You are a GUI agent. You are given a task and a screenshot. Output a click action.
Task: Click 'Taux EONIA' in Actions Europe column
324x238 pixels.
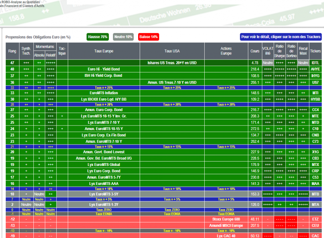[x=226, y=214]
